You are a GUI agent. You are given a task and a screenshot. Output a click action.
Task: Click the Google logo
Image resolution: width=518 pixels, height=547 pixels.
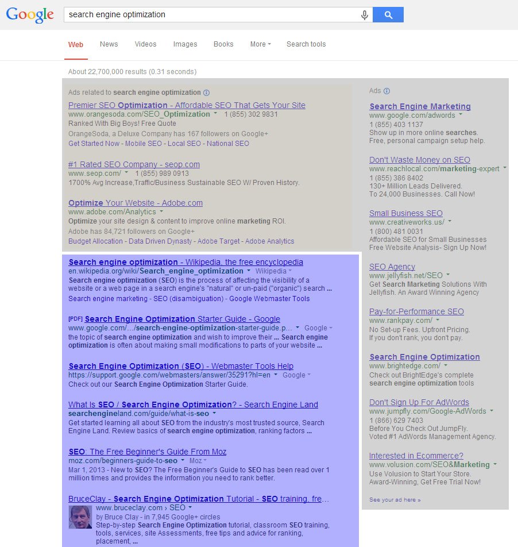30,15
